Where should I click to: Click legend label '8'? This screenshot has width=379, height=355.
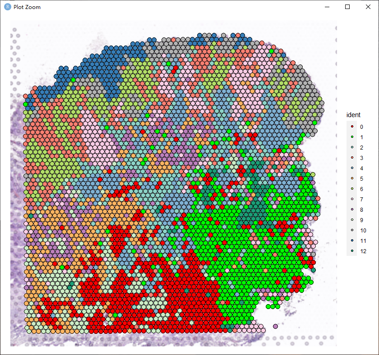pyautogui.click(x=361, y=210)
